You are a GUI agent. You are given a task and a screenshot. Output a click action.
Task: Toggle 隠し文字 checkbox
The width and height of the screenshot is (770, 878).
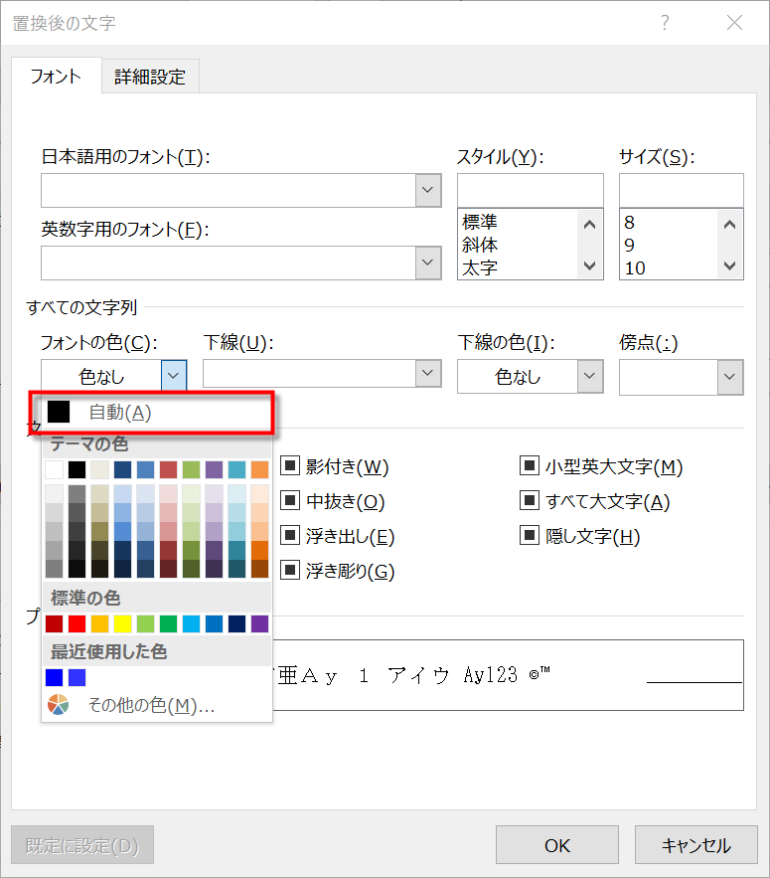[531, 536]
